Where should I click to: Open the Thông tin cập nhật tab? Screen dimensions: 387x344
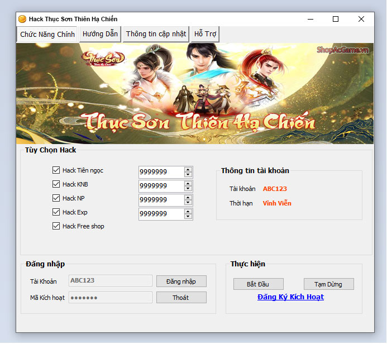click(156, 34)
